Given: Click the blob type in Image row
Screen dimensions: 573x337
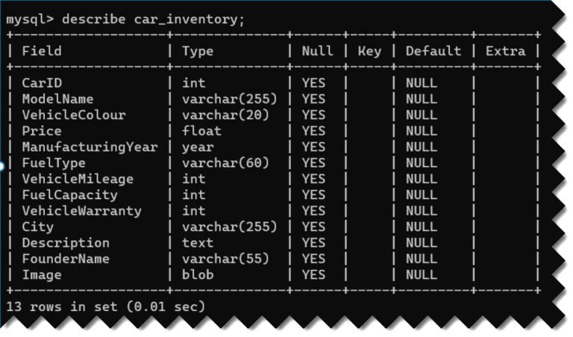Looking at the screenshot, I should 198,275.
